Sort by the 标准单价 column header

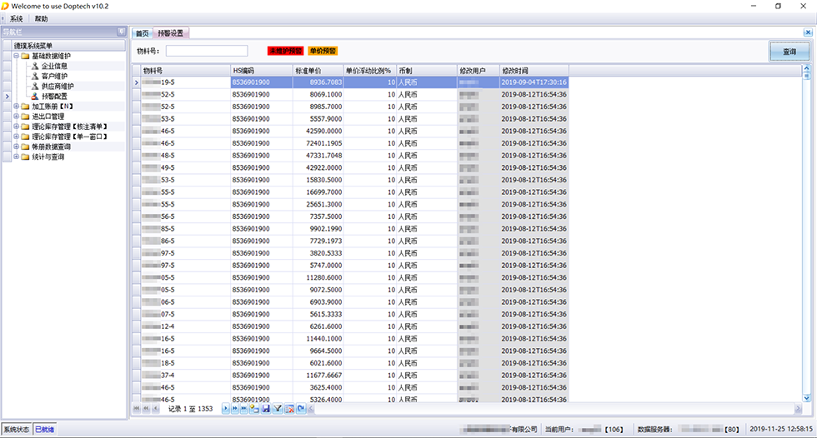[317, 71]
